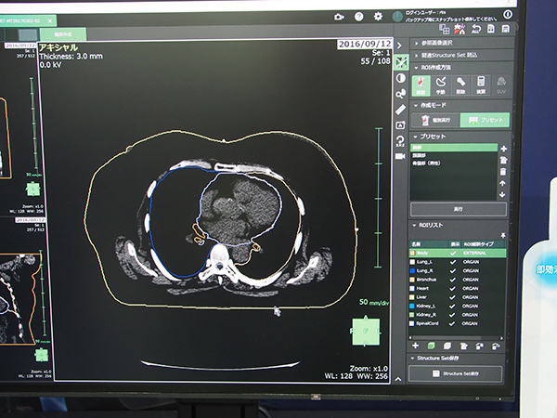Viewport: 557px width, 418px height.
Task: Open the camera snapshot icon in top bar
Action: click(338, 16)
